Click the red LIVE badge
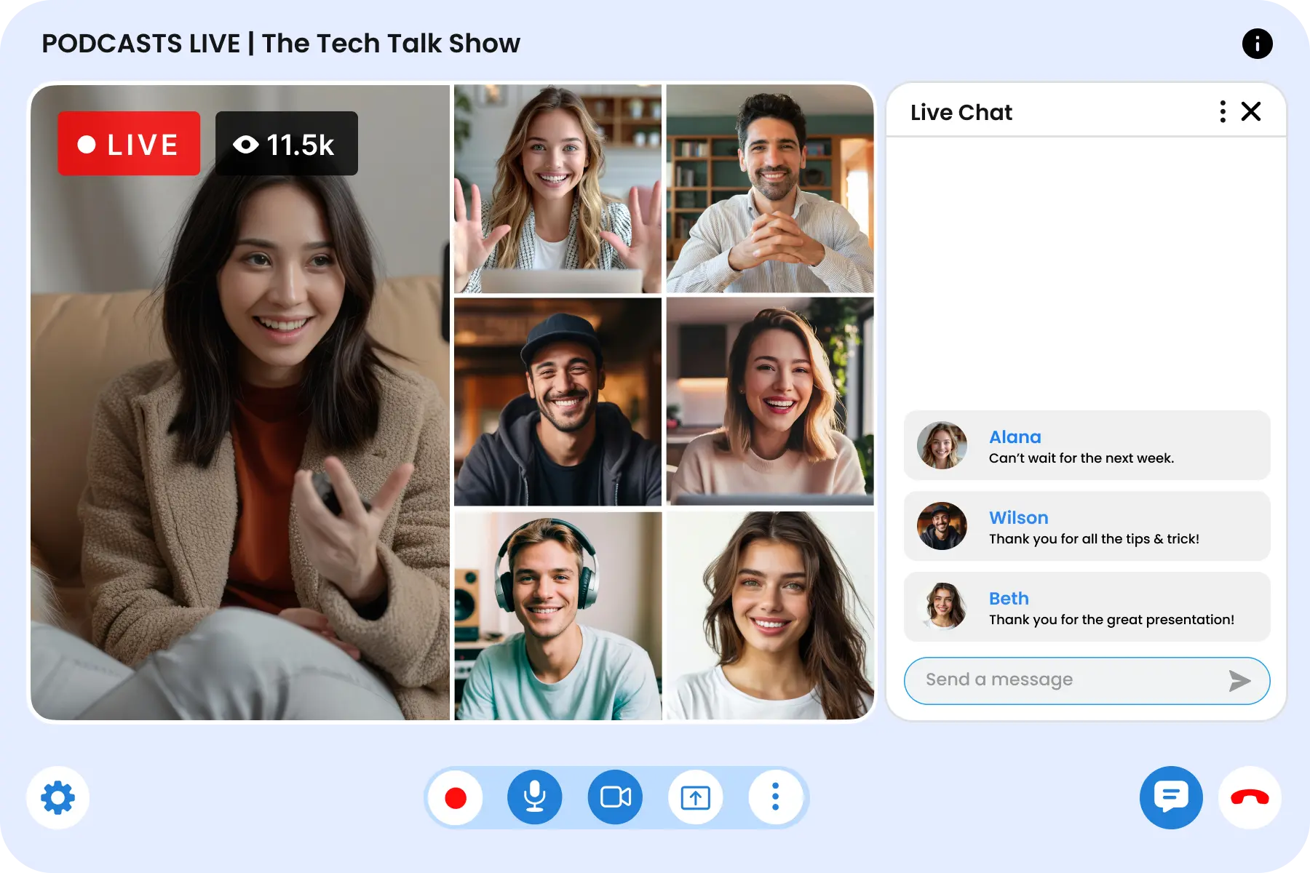This screenshot has height=873, width=1310. 129,143
